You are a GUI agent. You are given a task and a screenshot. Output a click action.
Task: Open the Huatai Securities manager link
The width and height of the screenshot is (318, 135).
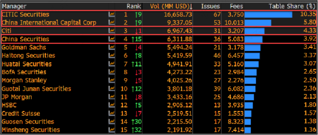[27, 64]
